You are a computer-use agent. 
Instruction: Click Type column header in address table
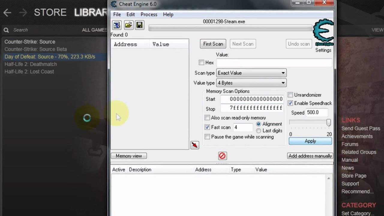(236, 169)
